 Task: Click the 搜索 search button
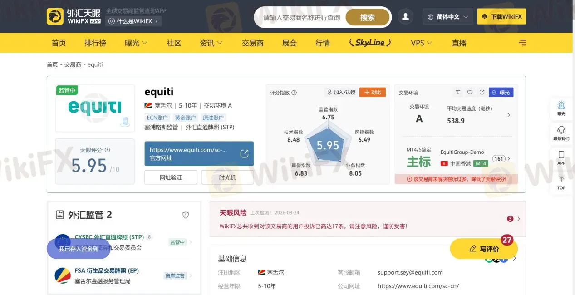point(368,17)
